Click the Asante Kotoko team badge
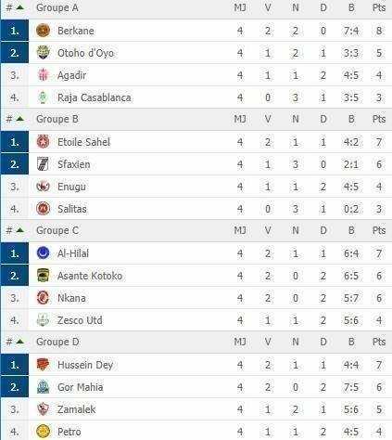The height and width of the screenshot is (440, 392). point(43,276)
